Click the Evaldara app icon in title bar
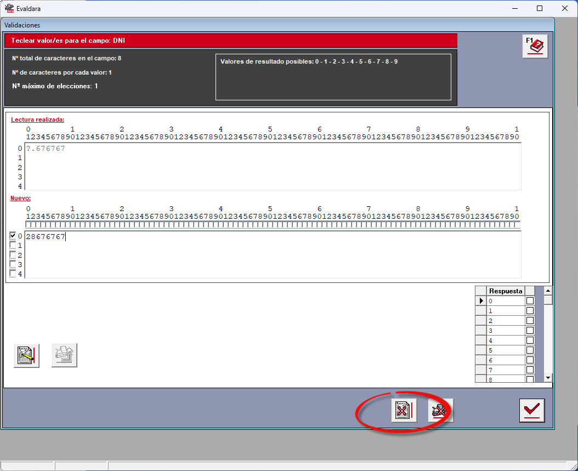 coord(9,8)
